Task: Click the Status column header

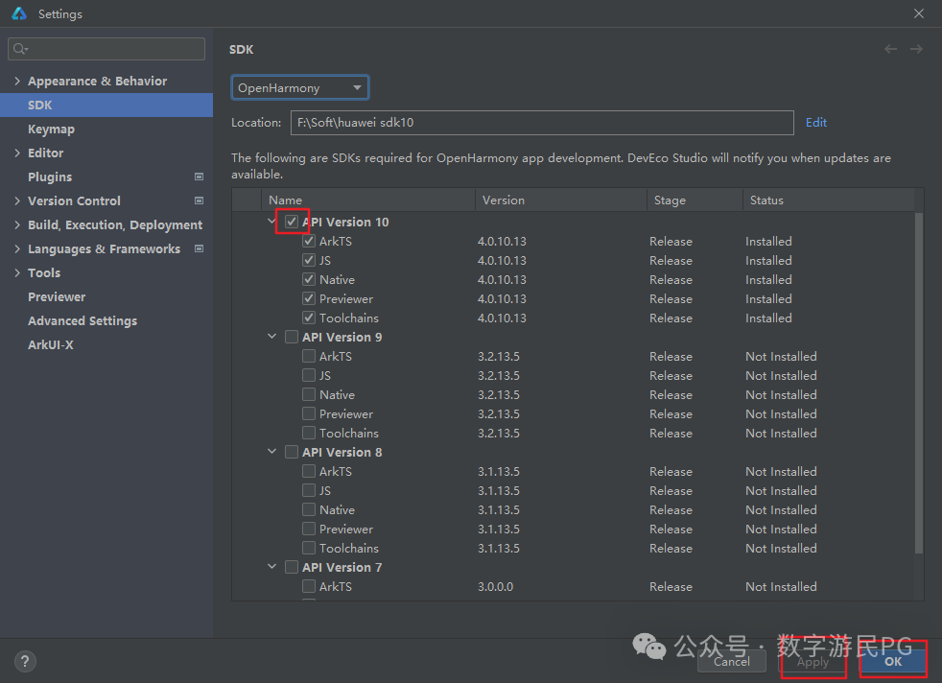Action: [x=829, y=200]
